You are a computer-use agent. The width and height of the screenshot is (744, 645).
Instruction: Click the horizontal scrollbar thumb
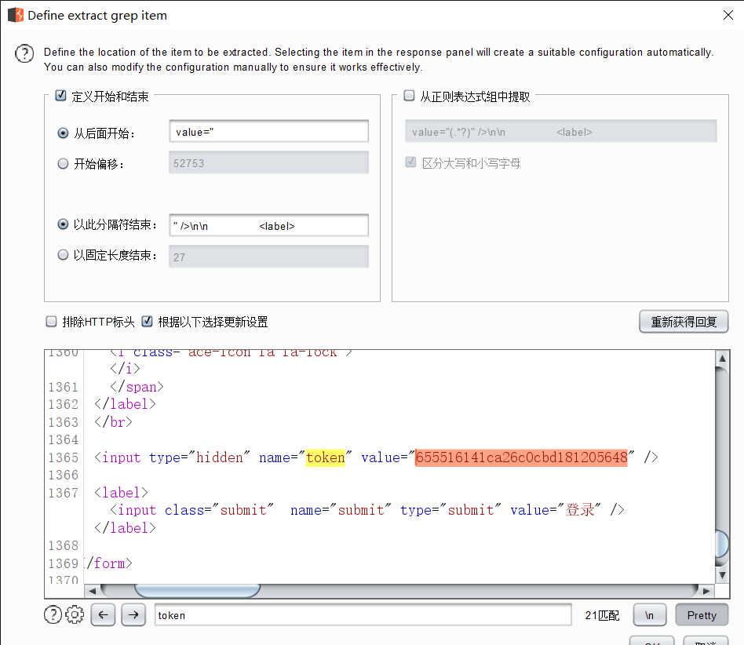pyautogui.click(x=198, y=591)
